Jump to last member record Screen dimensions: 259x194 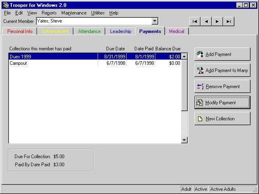(229, 21)
